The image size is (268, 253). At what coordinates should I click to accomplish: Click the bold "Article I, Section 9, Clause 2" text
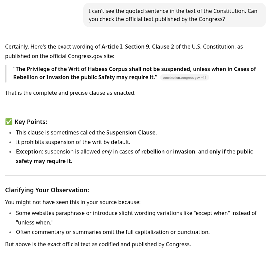tap(138, 47)
